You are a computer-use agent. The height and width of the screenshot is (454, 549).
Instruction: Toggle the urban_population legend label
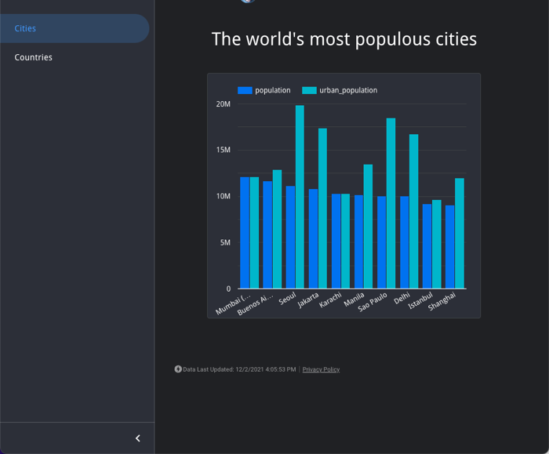pos(347,90)
